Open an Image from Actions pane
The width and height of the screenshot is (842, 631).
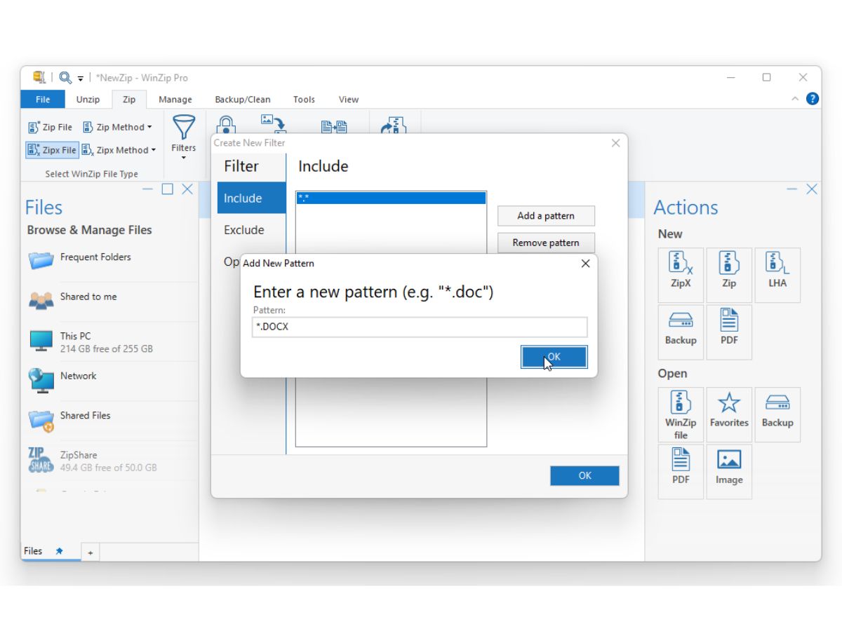tap(729, 471)
